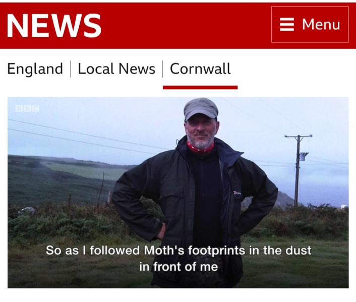Go to the BBC NEWS home logo

[54, 25]
